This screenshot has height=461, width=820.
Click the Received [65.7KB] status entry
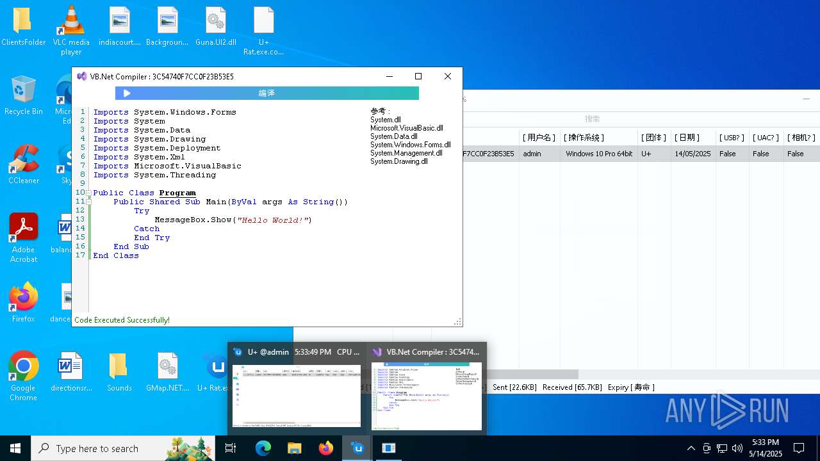tap(572, 387)
